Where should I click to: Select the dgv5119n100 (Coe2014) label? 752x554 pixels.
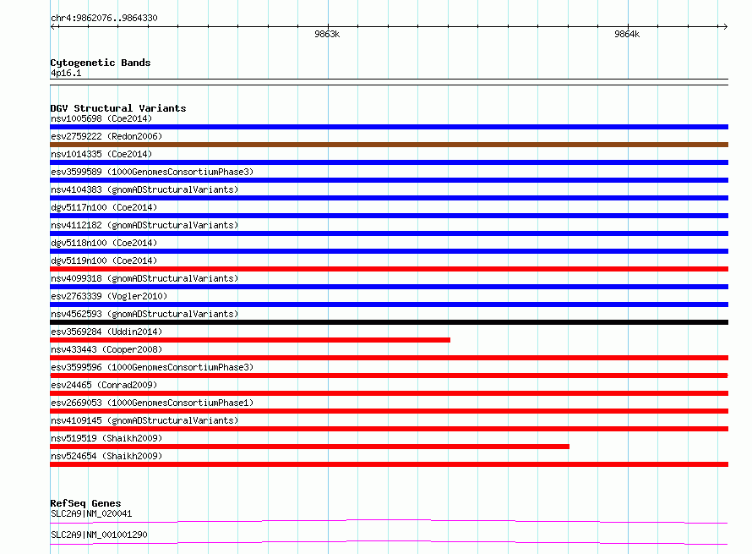point(104,261)
